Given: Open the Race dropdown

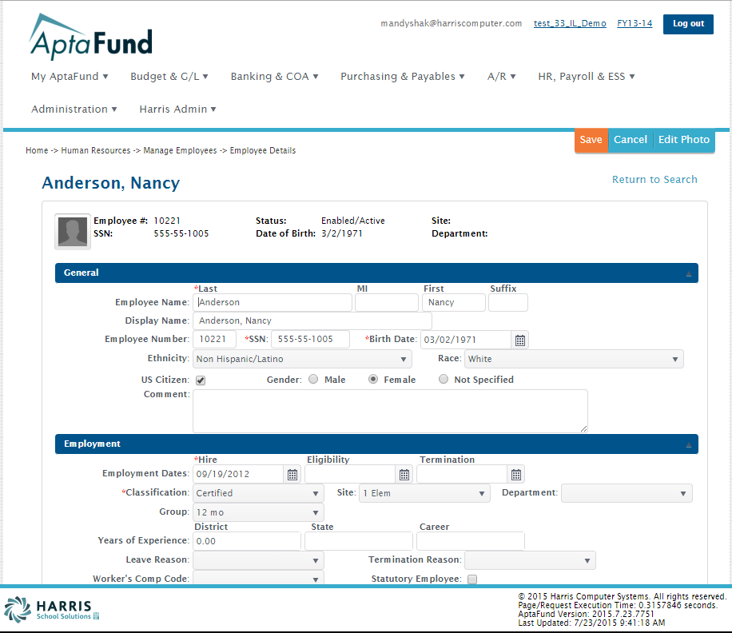Looking at the screenshot, I should [575, 359].
